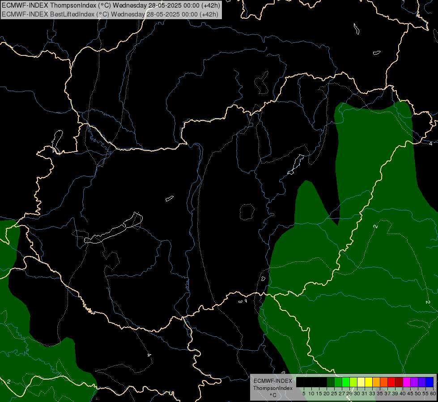The image size is (438, 402).
Task: Pick the magenta 40–45 legend swatch
Action: click(x=407, y=382)
